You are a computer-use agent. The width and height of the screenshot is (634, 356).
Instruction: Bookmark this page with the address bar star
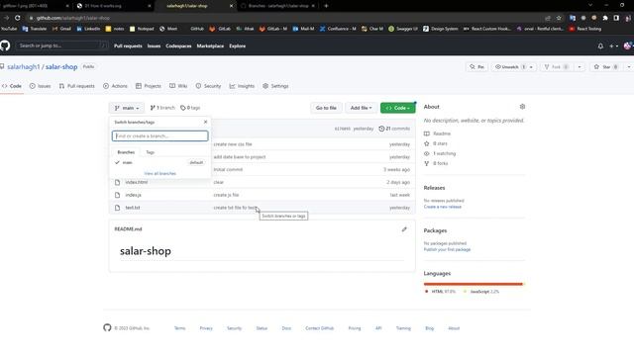(559, 18)
